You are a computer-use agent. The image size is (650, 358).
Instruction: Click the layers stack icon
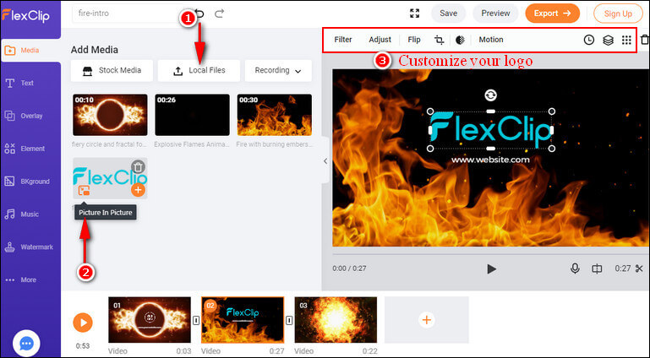coord(608,41)
